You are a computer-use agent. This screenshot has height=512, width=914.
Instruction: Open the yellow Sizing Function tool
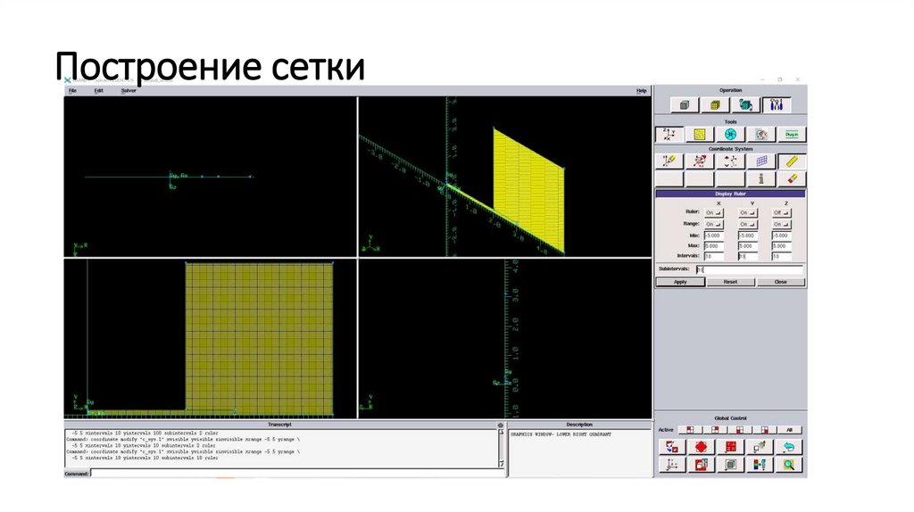click(700, 135)
